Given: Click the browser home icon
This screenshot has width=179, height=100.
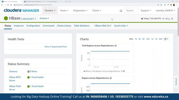Looking at the screenshot, I should point(11,5).
